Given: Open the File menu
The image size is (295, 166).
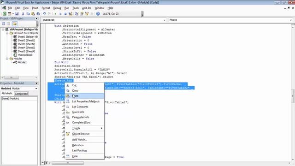Looking at the screenshot, I should point(10,8).
